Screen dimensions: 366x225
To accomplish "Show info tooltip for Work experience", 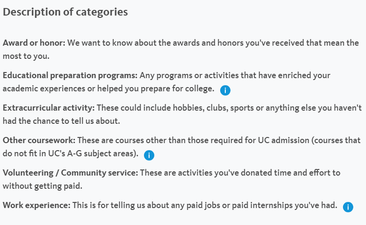I will [348, 207].
